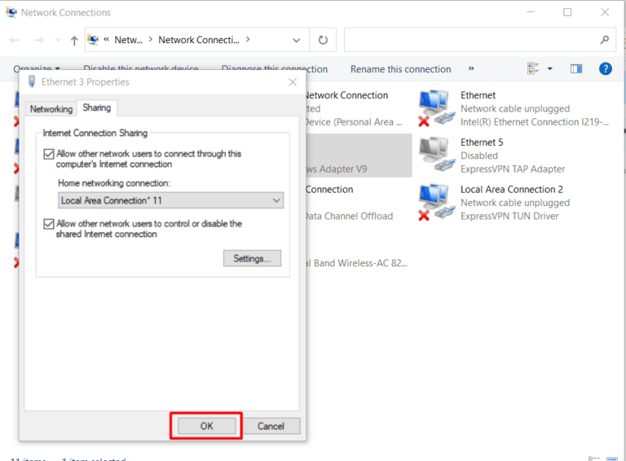Screen dimensions: 626x461
Task: Click change your view icon
Action: click(x=533, y=68)
